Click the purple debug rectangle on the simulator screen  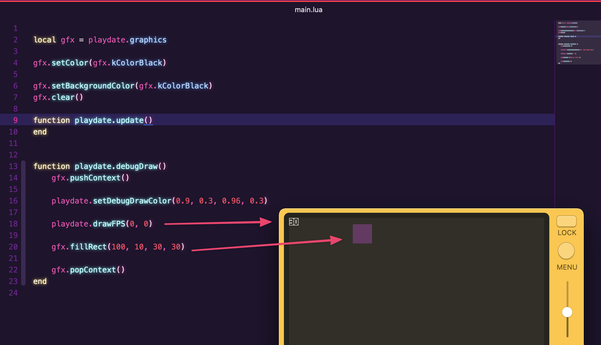(x=362, y=234)
